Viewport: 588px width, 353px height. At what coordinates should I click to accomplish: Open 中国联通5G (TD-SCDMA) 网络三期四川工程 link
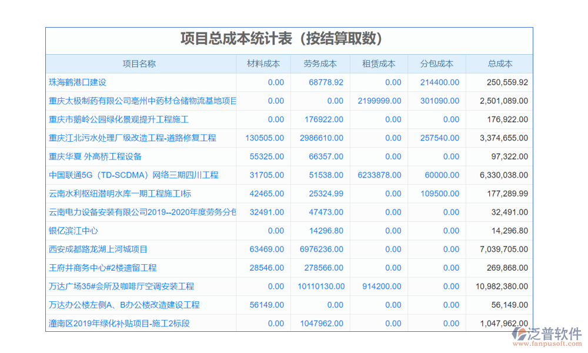tap(133, 175)
